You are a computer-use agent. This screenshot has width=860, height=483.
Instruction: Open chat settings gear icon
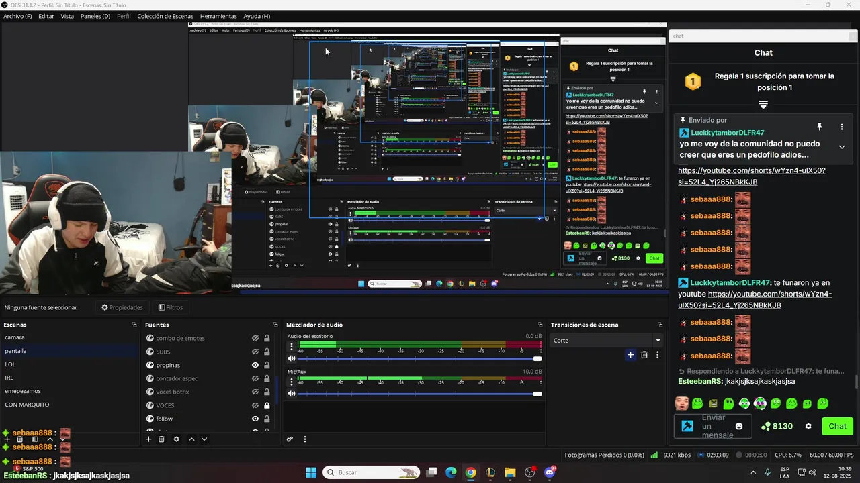coord(808,426)
